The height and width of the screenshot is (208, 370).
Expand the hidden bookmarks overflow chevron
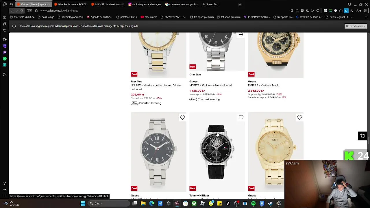367,17
